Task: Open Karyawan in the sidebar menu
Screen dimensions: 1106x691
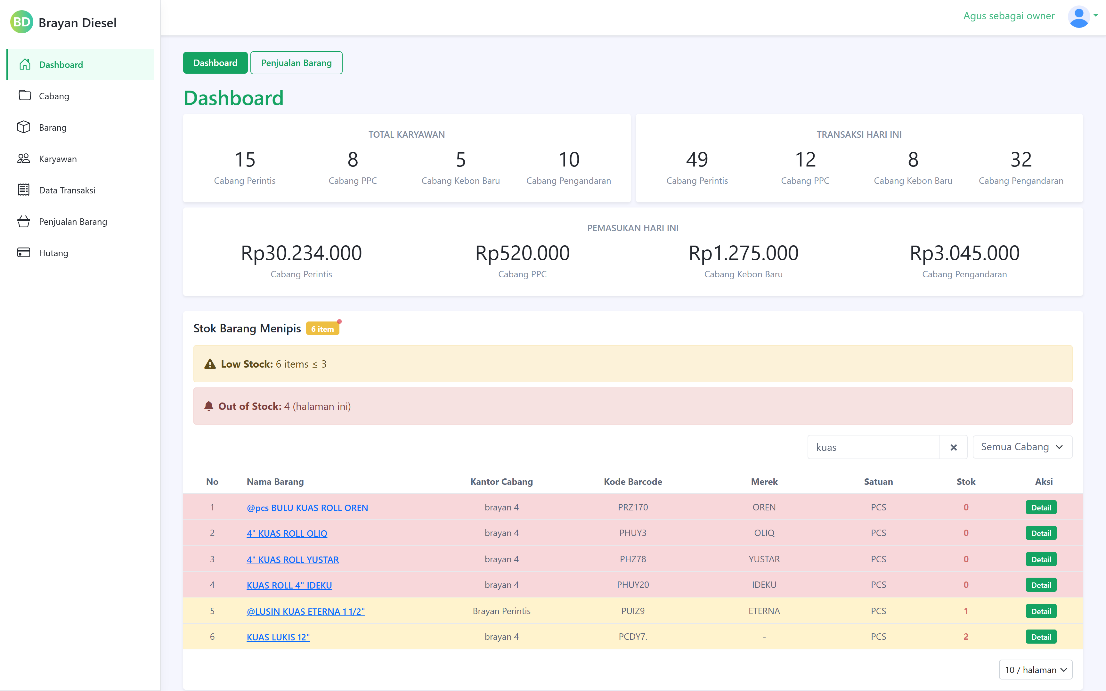Action: pos(80,159)
